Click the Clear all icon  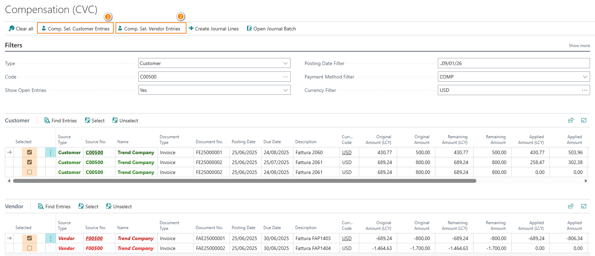tap(12, 29)
